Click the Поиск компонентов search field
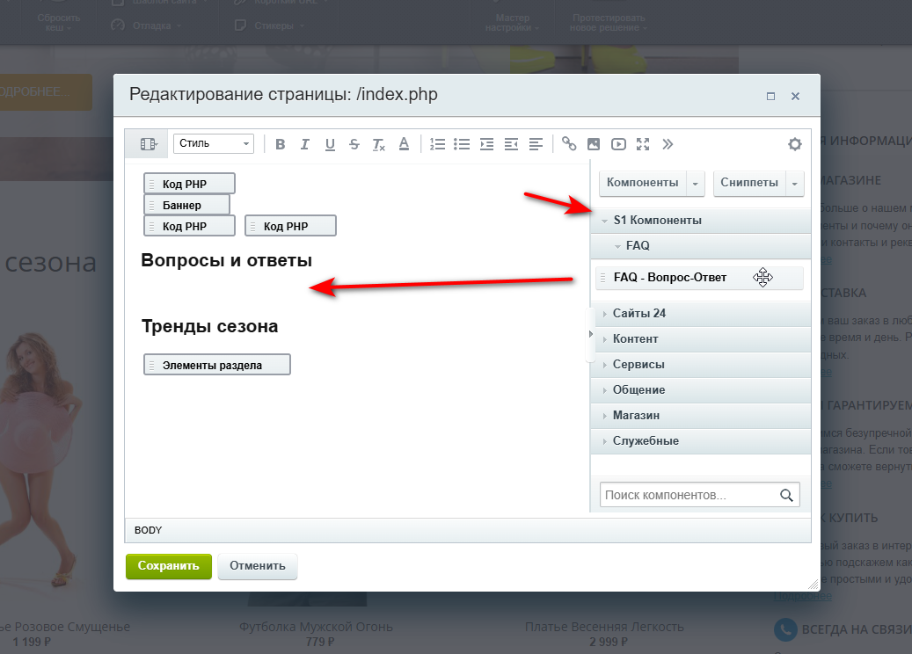 [x=689, y=495]
